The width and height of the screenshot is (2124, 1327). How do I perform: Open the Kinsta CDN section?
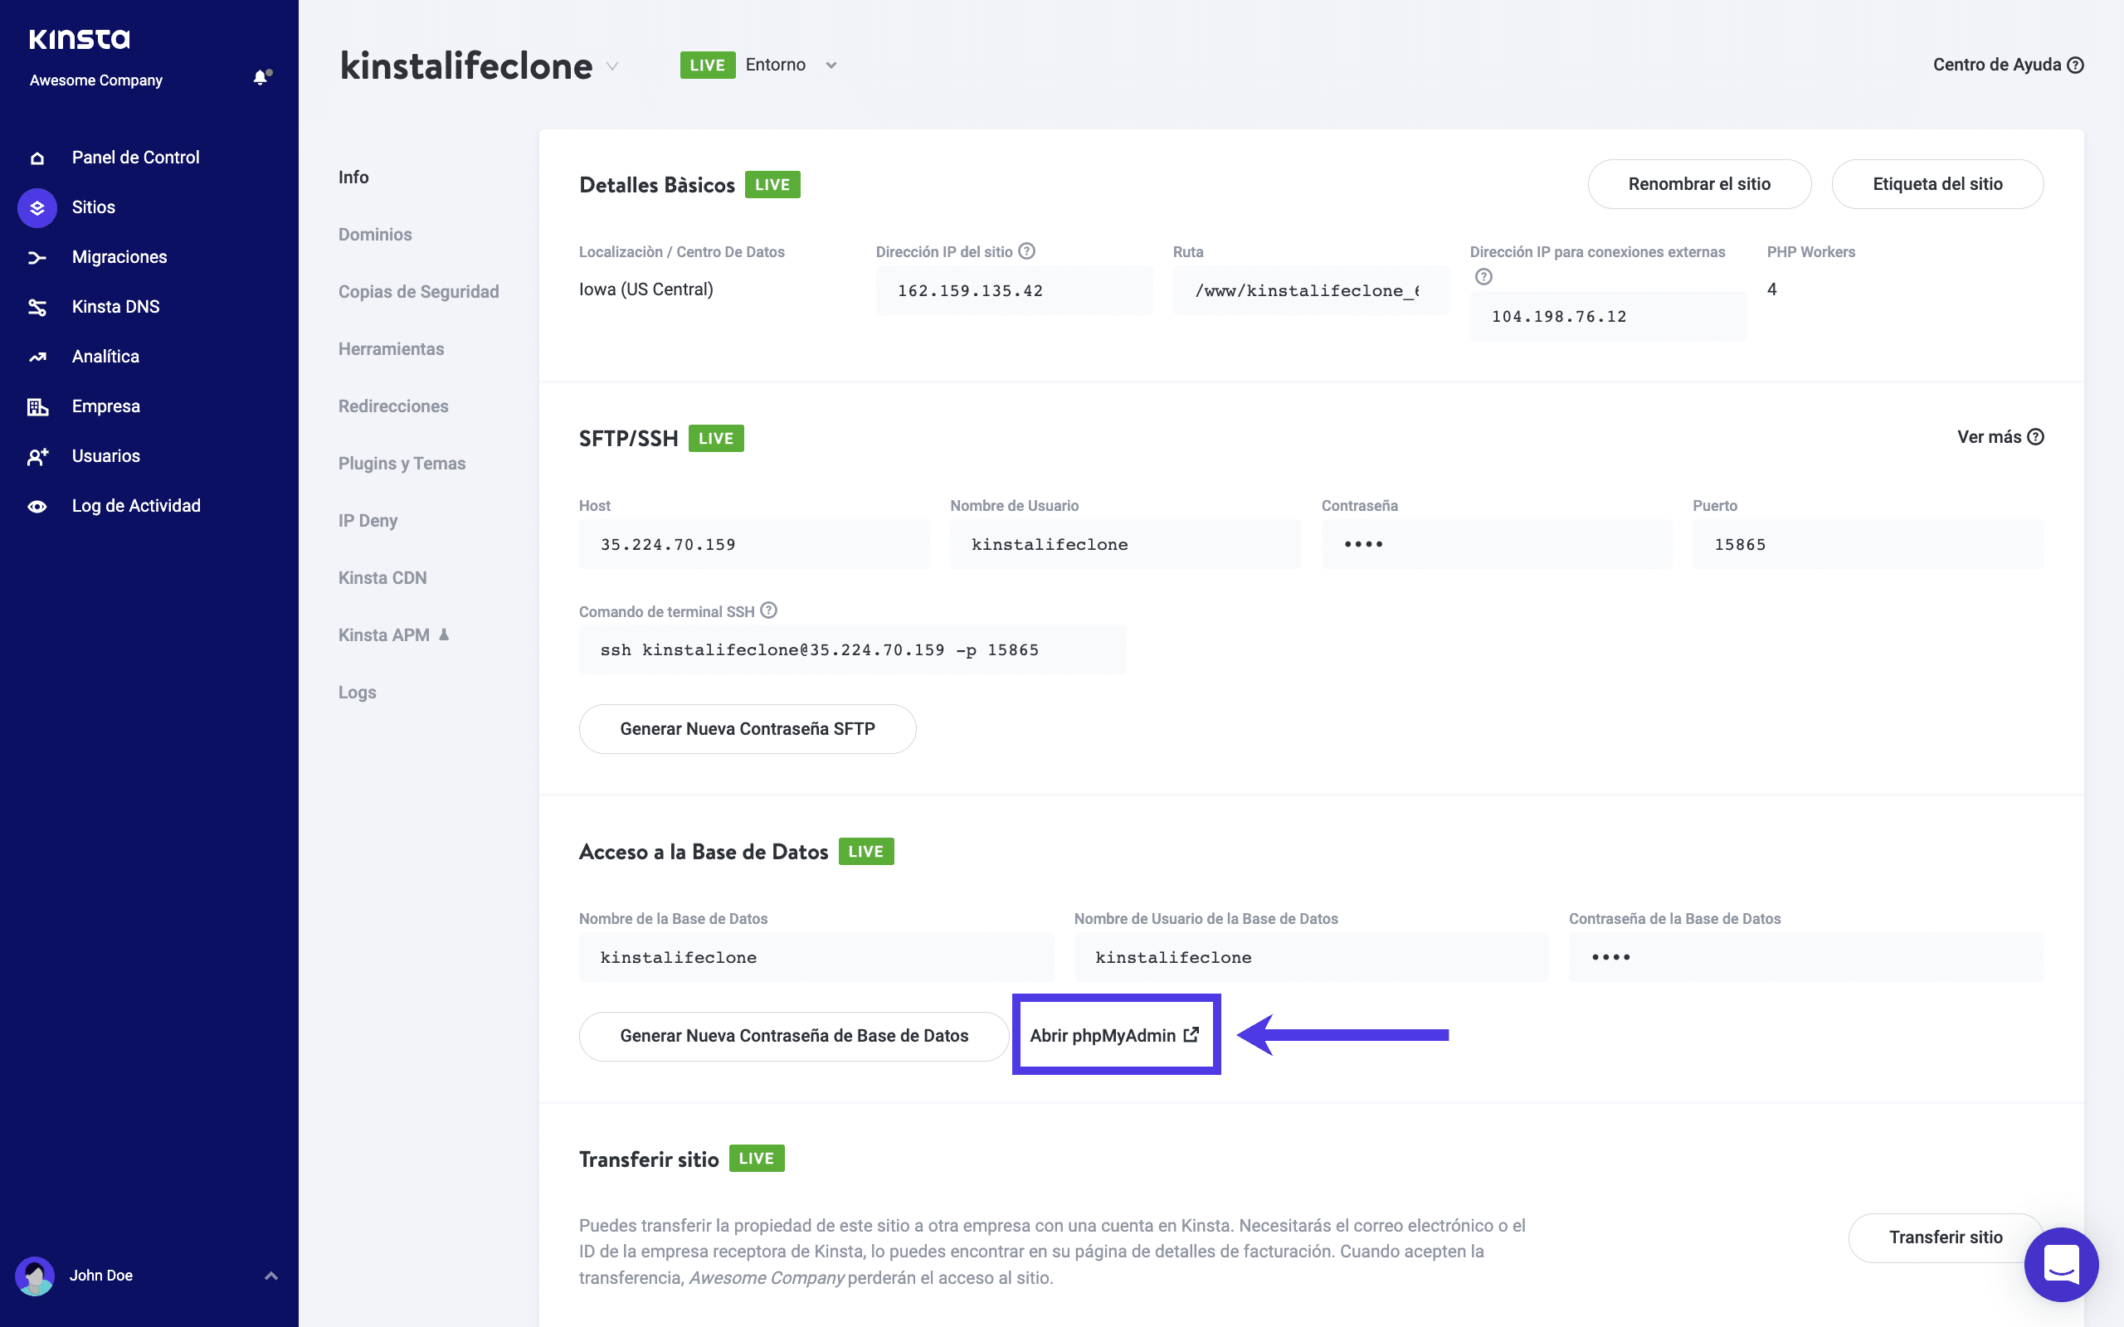[x=382, y=577]
